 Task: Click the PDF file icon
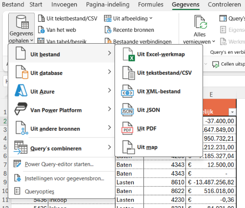[x=127, y=128]
